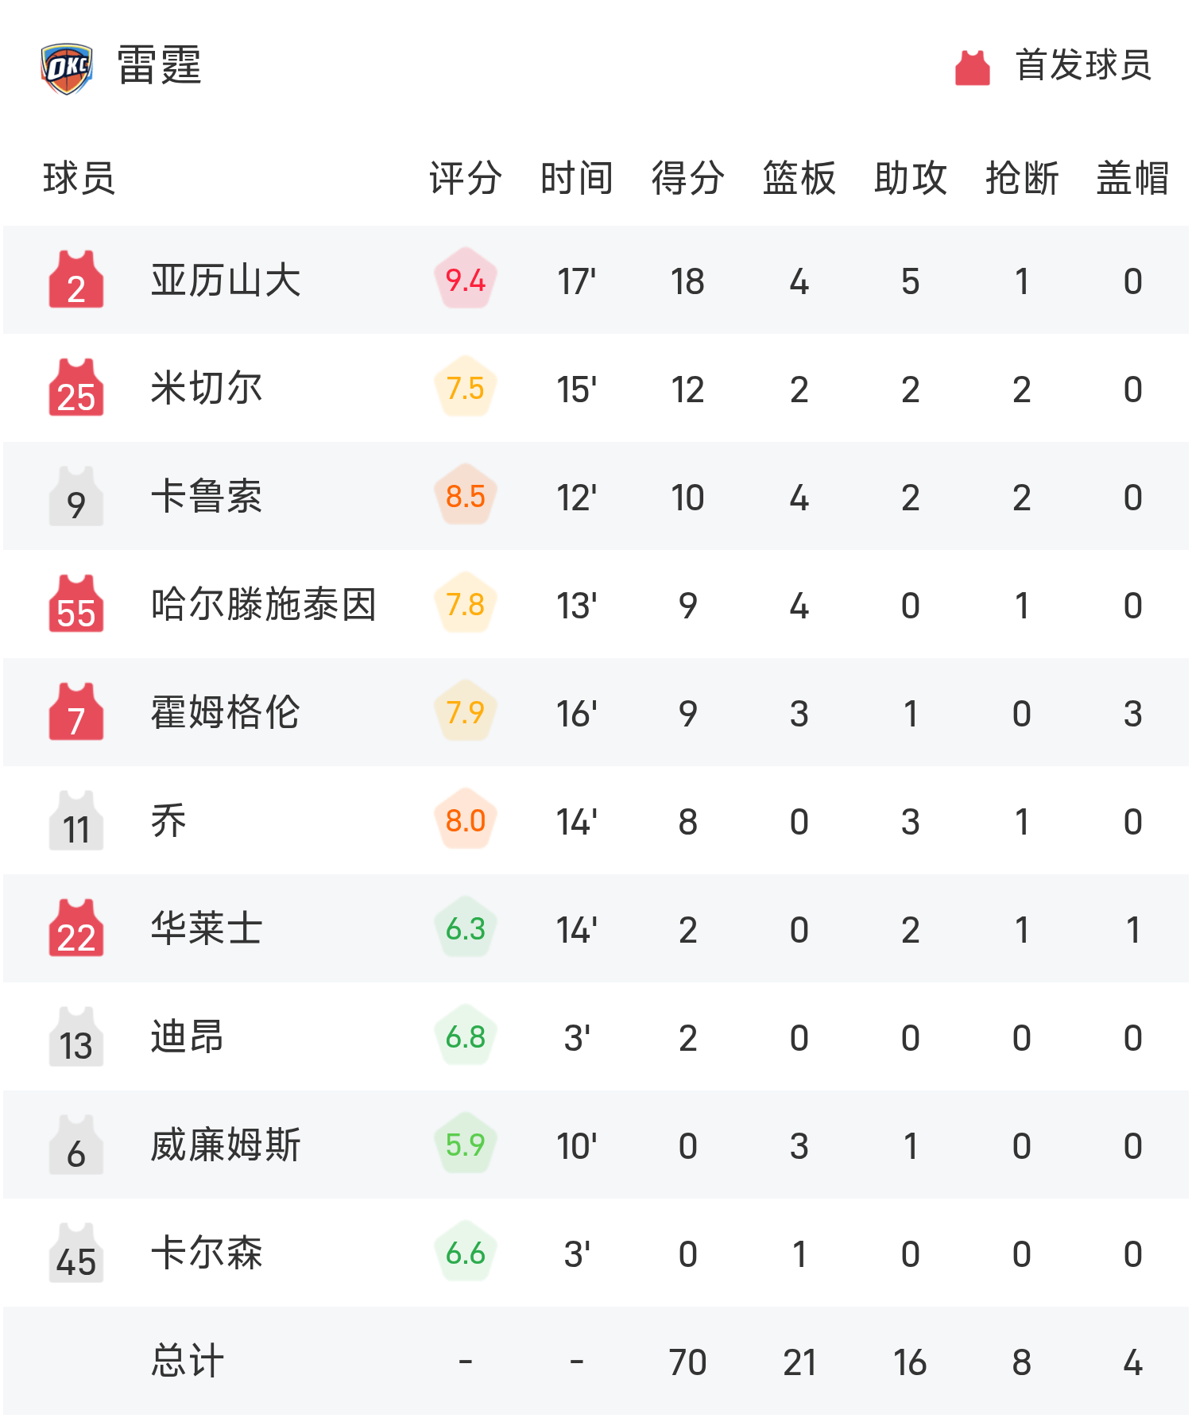Click the 9.4 rating badge

pos(465,280)
